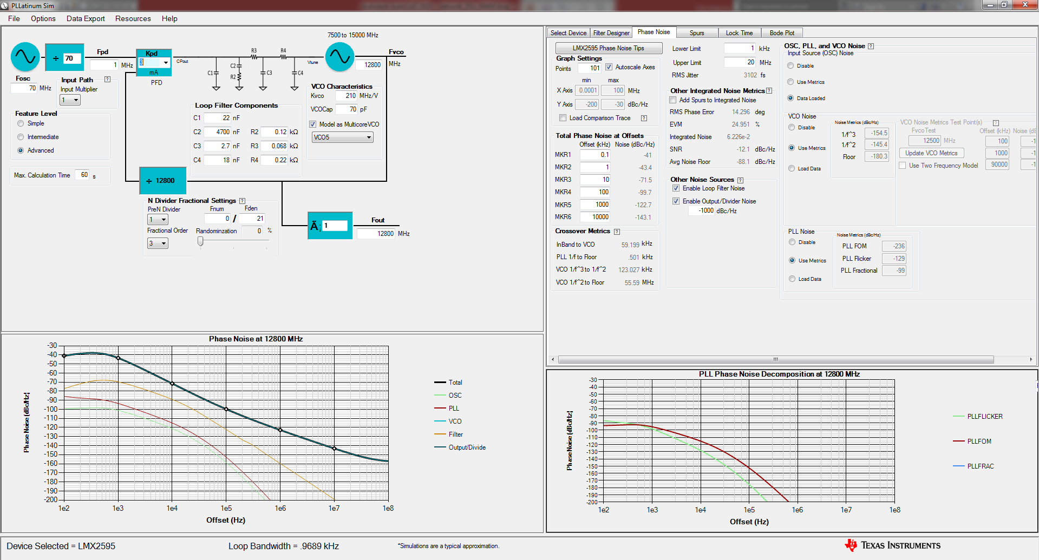Select the Advanced feature level
This screenshot has height=560, width=1039.
(x=21, y=150)
